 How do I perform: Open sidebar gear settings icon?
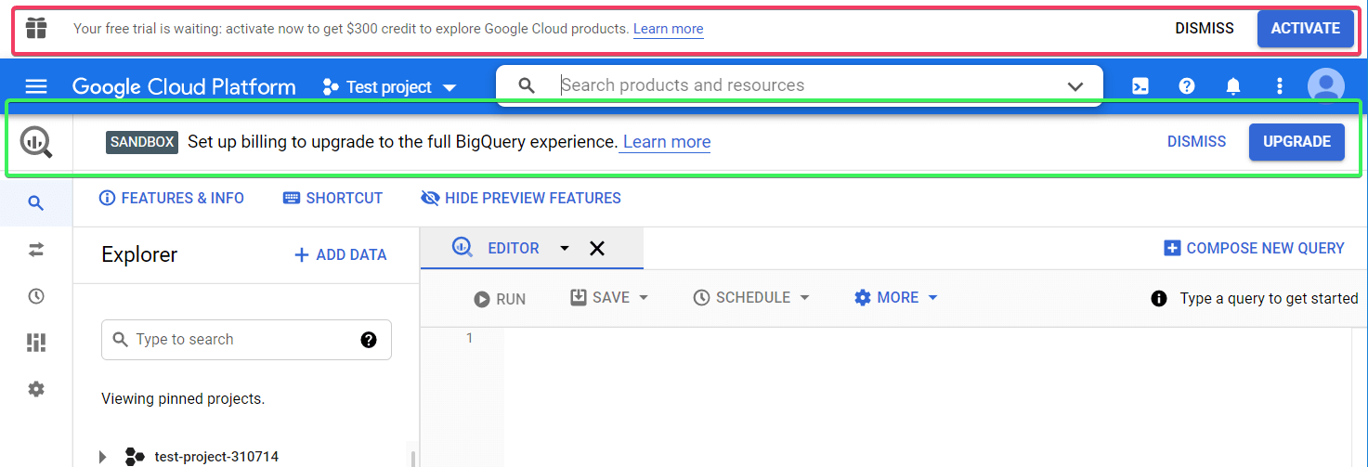point(36,389)
